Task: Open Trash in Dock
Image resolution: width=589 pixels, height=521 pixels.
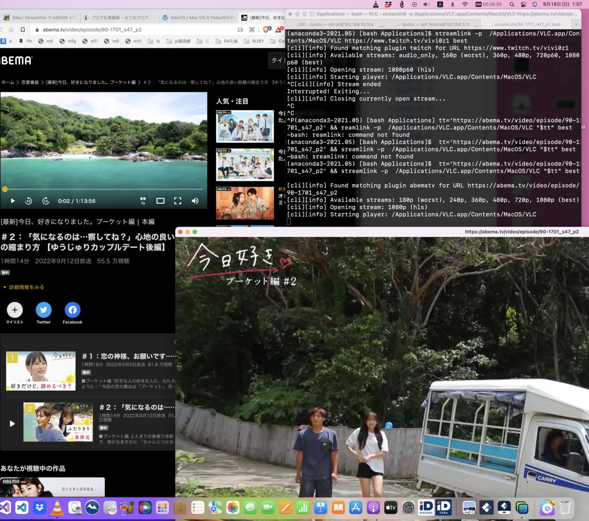Action: tap(565, 507)
